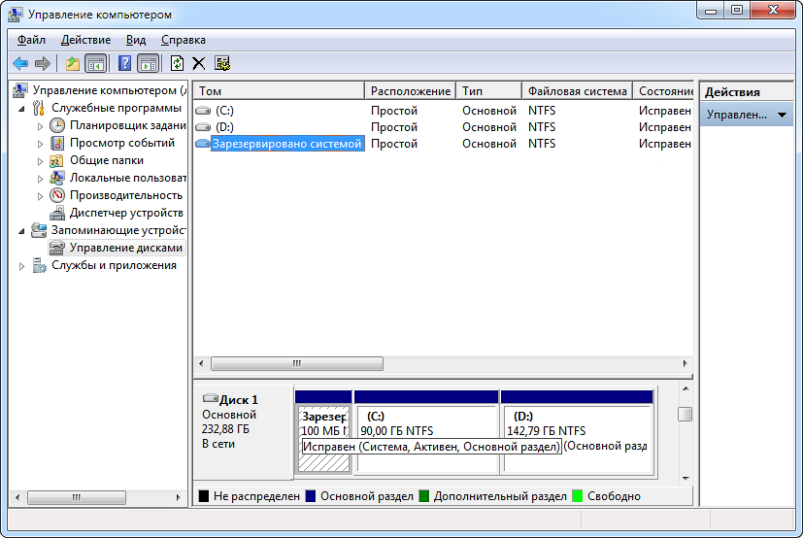Open the Вид menu
The width and height of the screenshot is (803, 538).
[136, 40]
